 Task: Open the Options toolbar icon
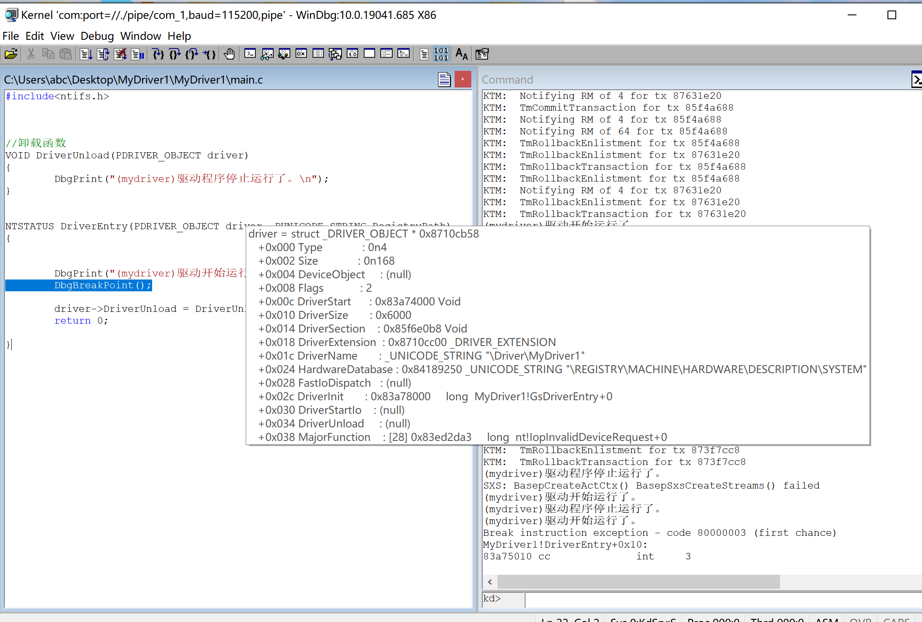pyautogui.click(x=482, y=54)
